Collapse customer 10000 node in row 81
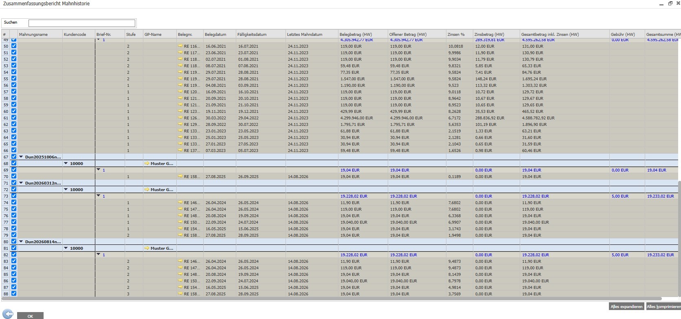 66,248
